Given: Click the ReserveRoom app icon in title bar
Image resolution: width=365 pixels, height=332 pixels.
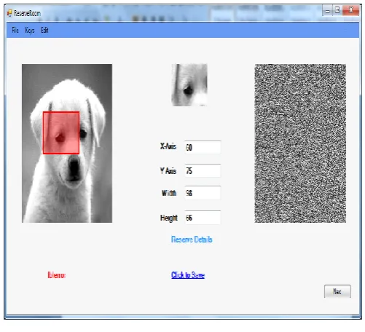Looking at the screenshot, I should coord(9,13).
